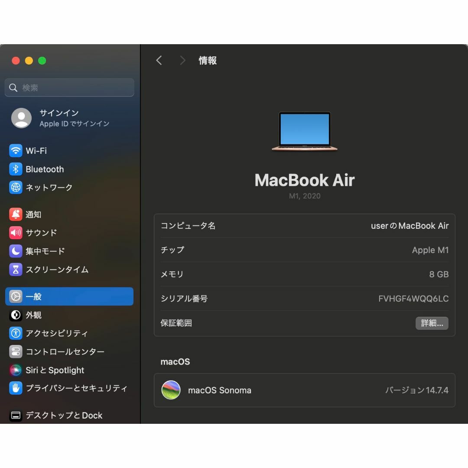Zoom the window with the green button

pos(42,61)
